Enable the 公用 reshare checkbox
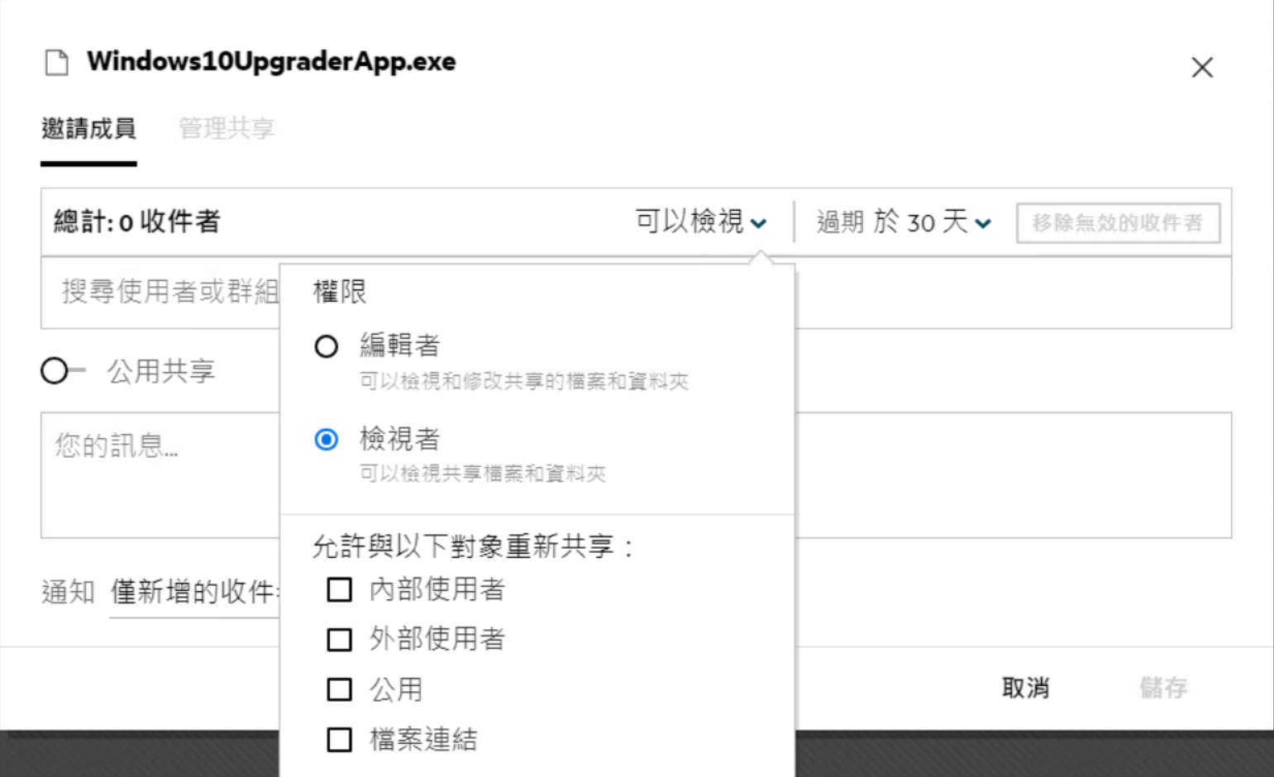 point(339,689)
